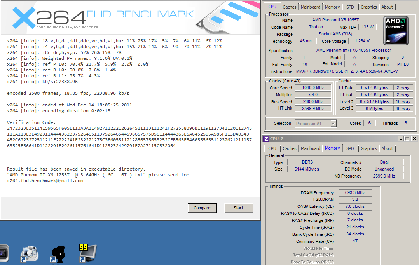
Task: Click FSB:DRAM ratio value 3:8
Action: [x=355, y=199]
